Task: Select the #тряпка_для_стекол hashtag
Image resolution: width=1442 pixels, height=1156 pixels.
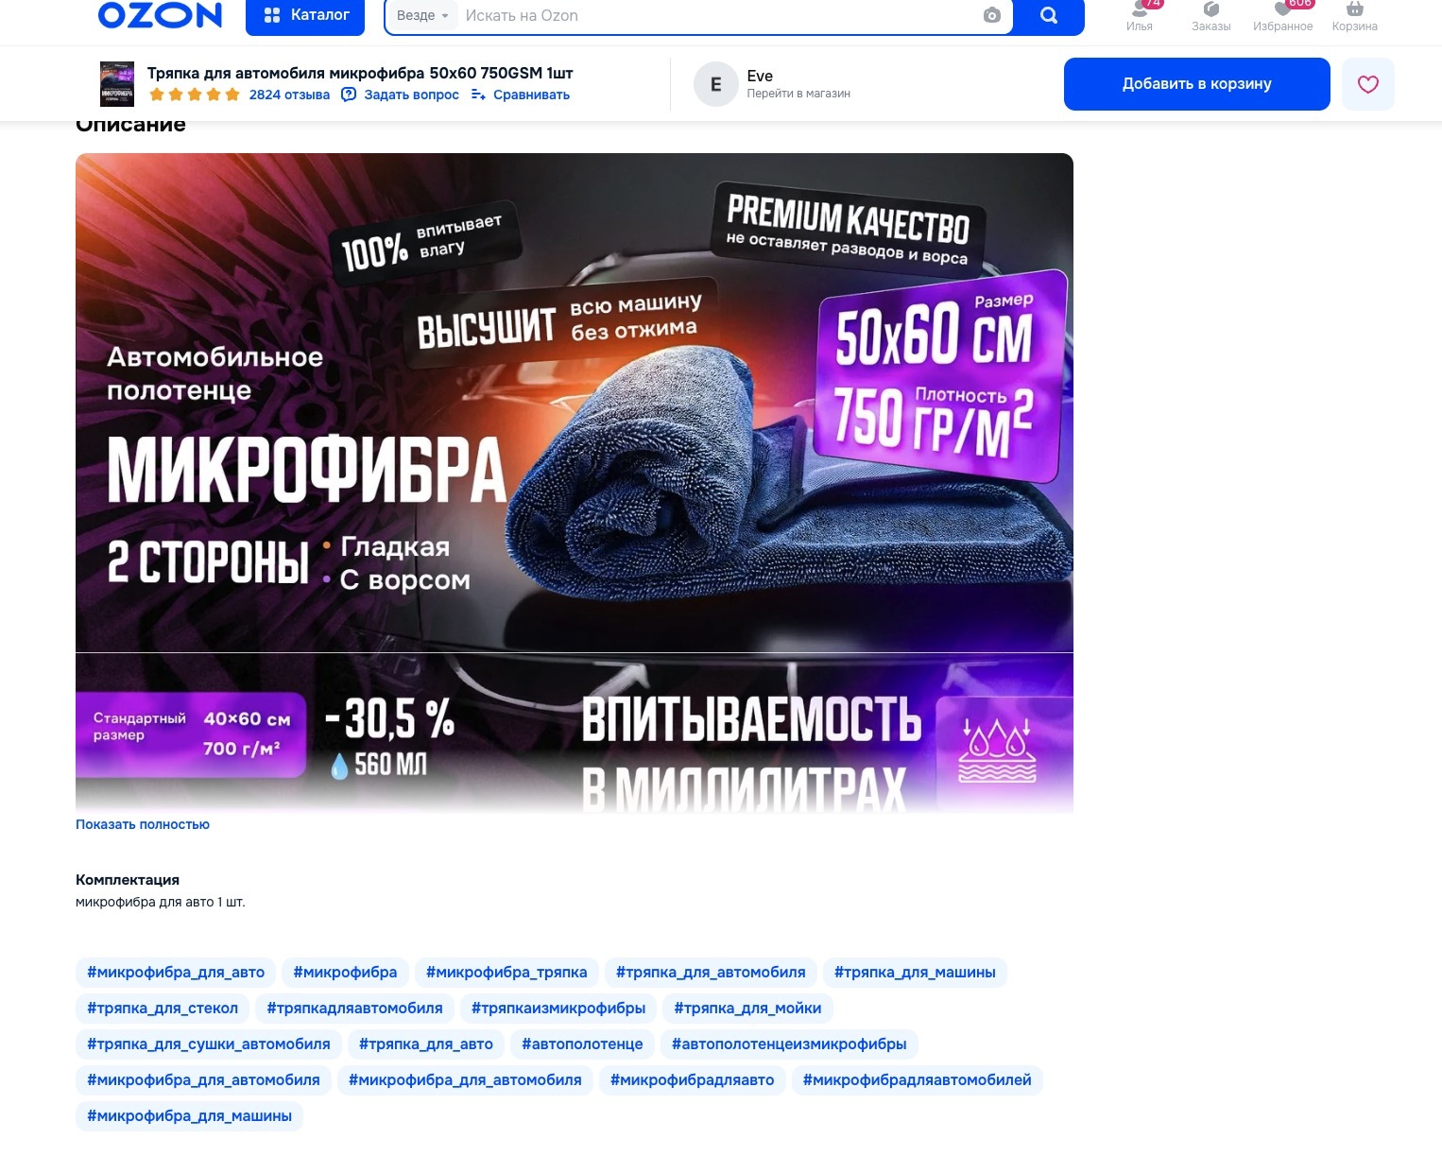Action: (x=163, y=1009)
